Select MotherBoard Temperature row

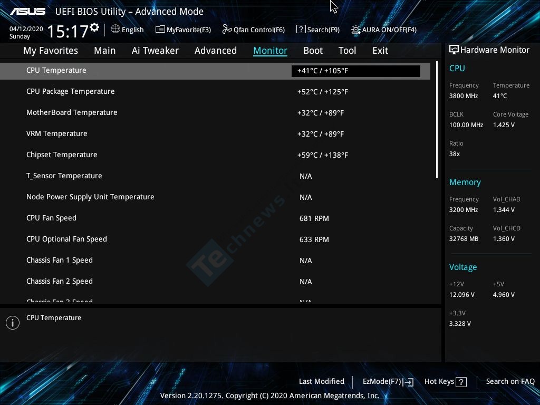tap(215, 113)
